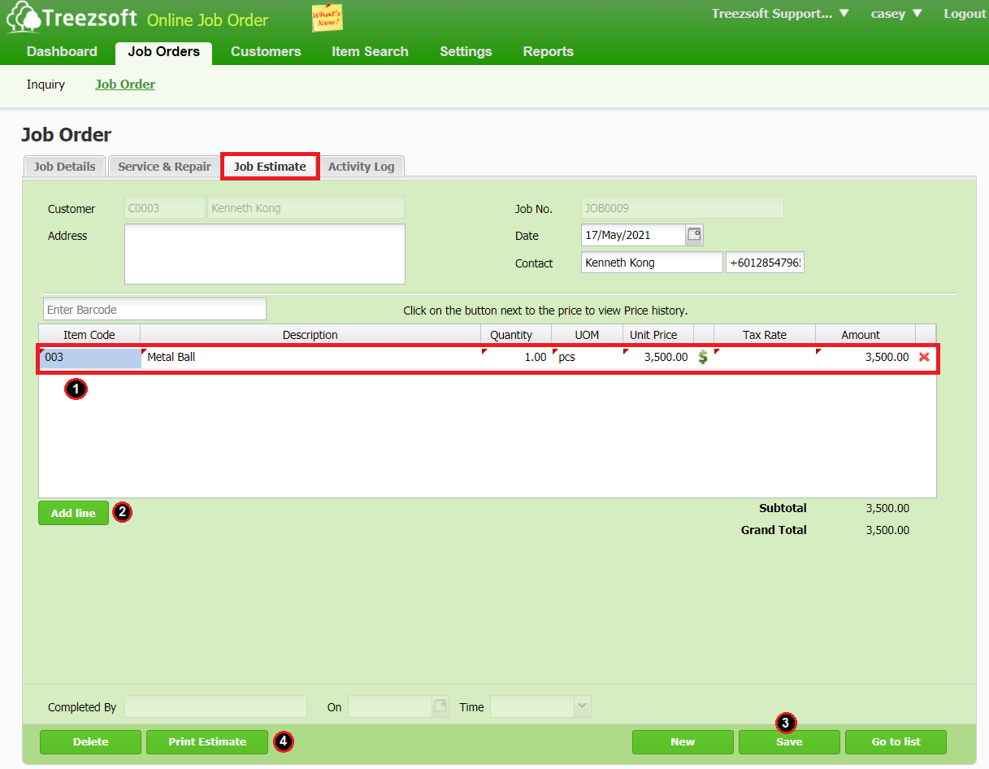Click the Enter Barcode field
Screen dimensions: 989x769
pos(154,309)
